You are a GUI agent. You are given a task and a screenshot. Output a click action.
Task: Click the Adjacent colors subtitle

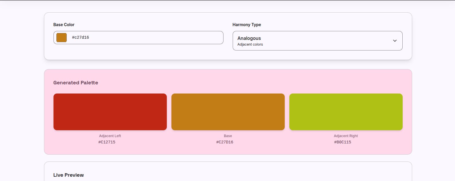(x=250, y=44)
